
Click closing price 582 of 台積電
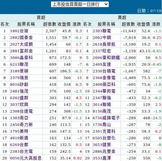(x=146, y=71)
